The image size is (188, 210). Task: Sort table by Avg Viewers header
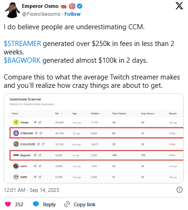(148, 113)
